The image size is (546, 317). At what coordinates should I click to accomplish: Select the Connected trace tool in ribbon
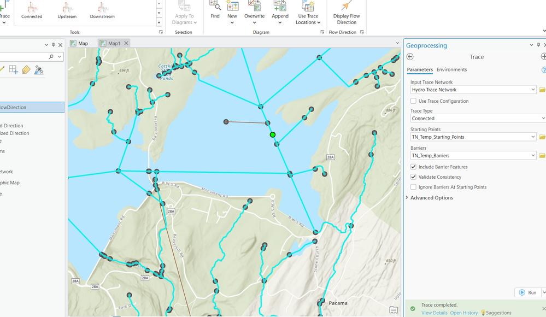click(32, 10)
